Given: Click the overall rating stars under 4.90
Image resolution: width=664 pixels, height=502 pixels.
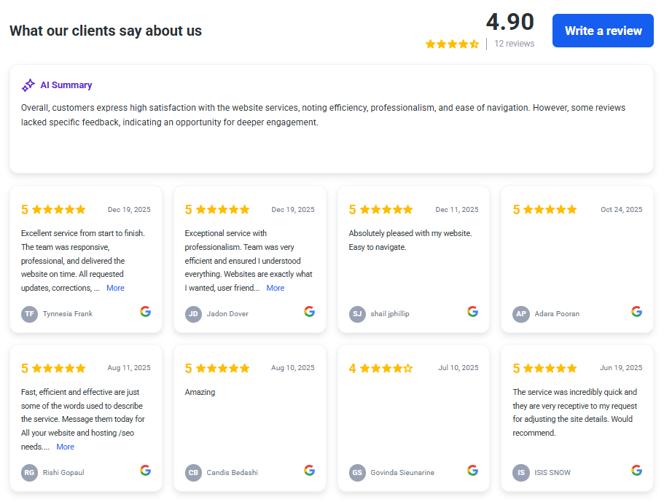Looking at the screenshot, I should (452, 44).
